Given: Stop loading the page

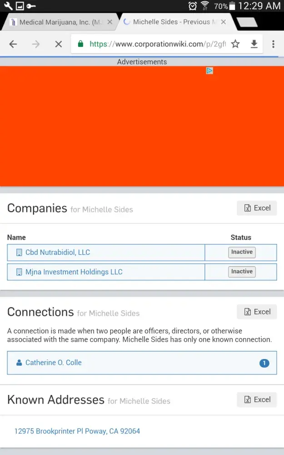Looking at the screenshot, I should pyautogui.click(x=58, y=44).
